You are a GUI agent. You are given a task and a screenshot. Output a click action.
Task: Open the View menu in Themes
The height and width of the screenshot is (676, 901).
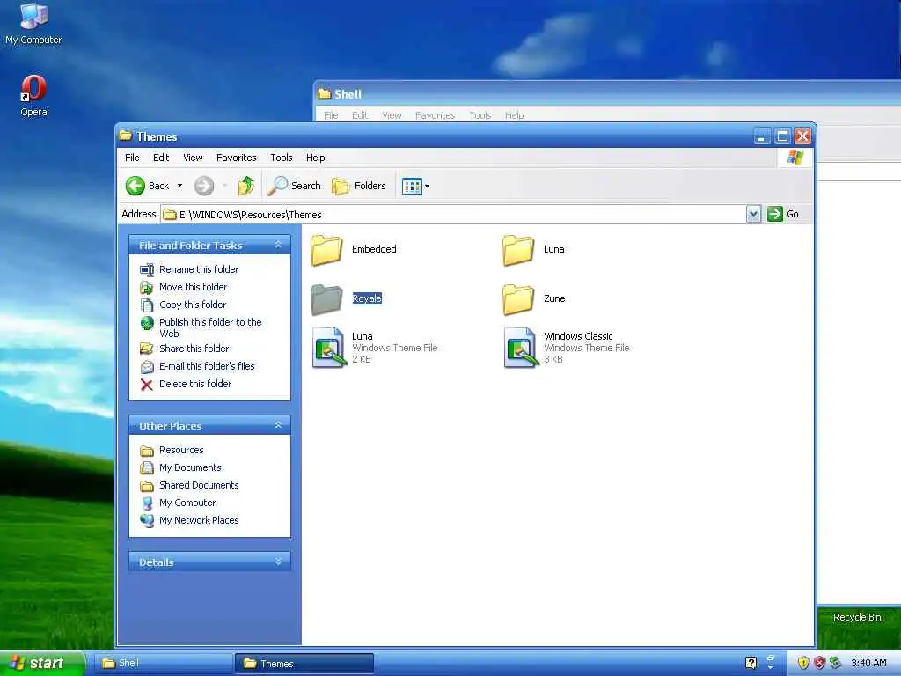pyautogui.click(x=193, y=158)
